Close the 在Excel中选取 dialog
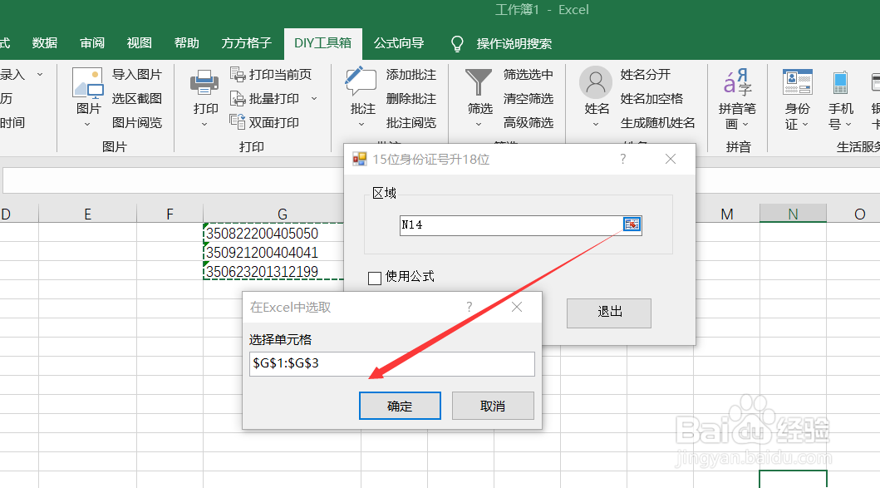The image size is (880, 488). coord(517,307)
